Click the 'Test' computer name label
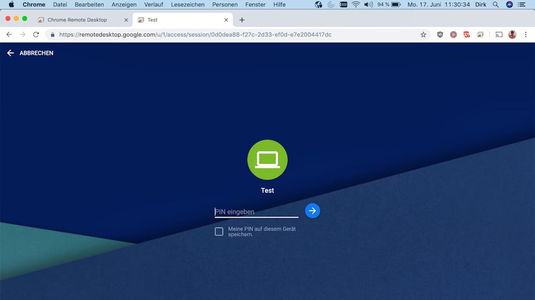 click(x=267, y=190)
